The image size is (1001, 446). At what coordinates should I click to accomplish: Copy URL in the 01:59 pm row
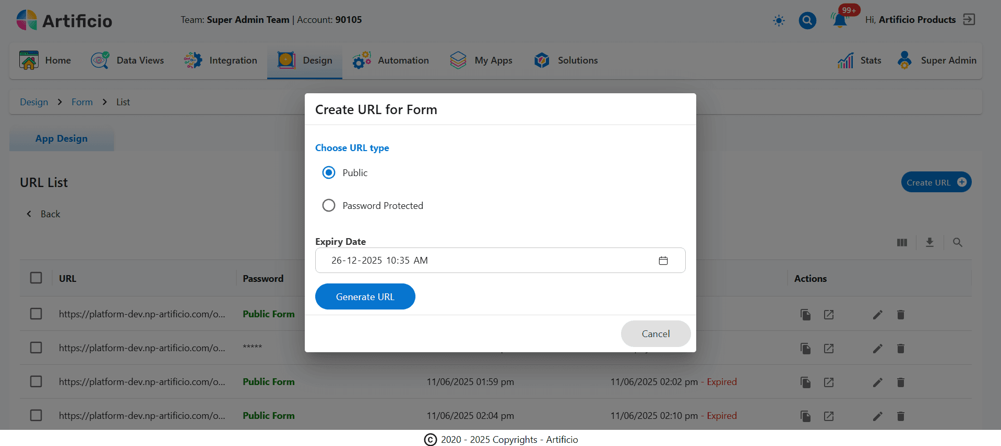(x=806, y=382)
